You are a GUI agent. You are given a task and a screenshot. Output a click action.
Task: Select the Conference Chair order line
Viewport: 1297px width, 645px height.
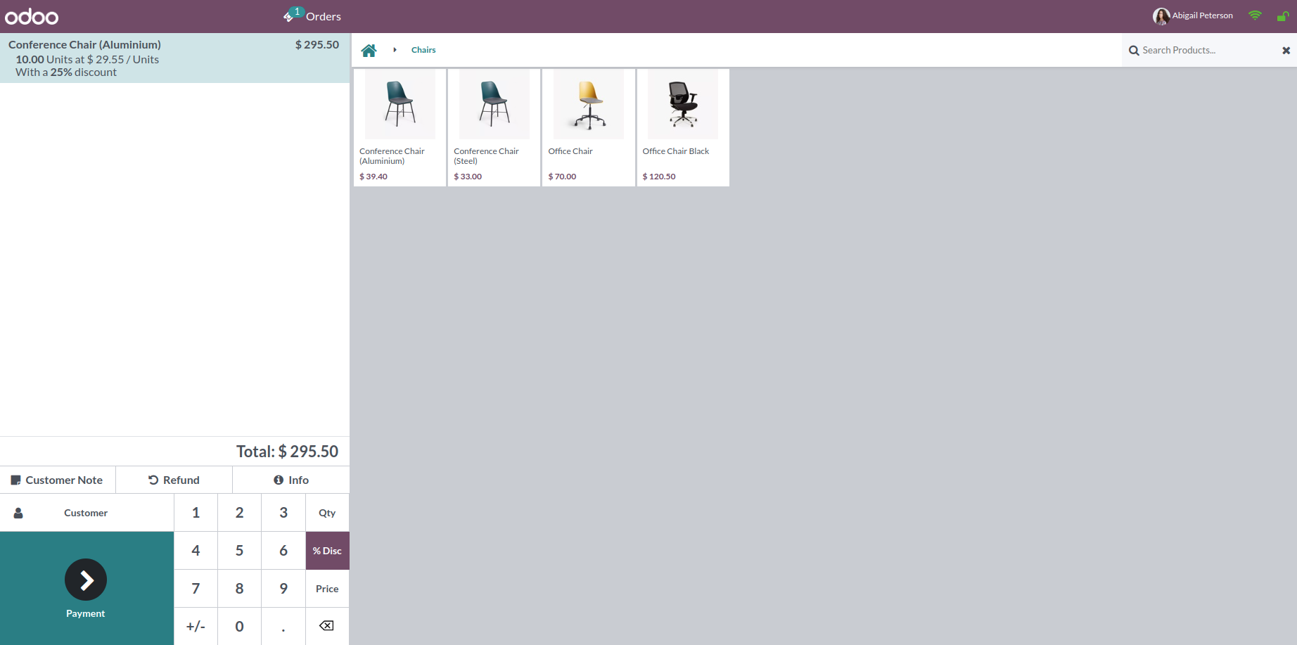coord(174,58)
